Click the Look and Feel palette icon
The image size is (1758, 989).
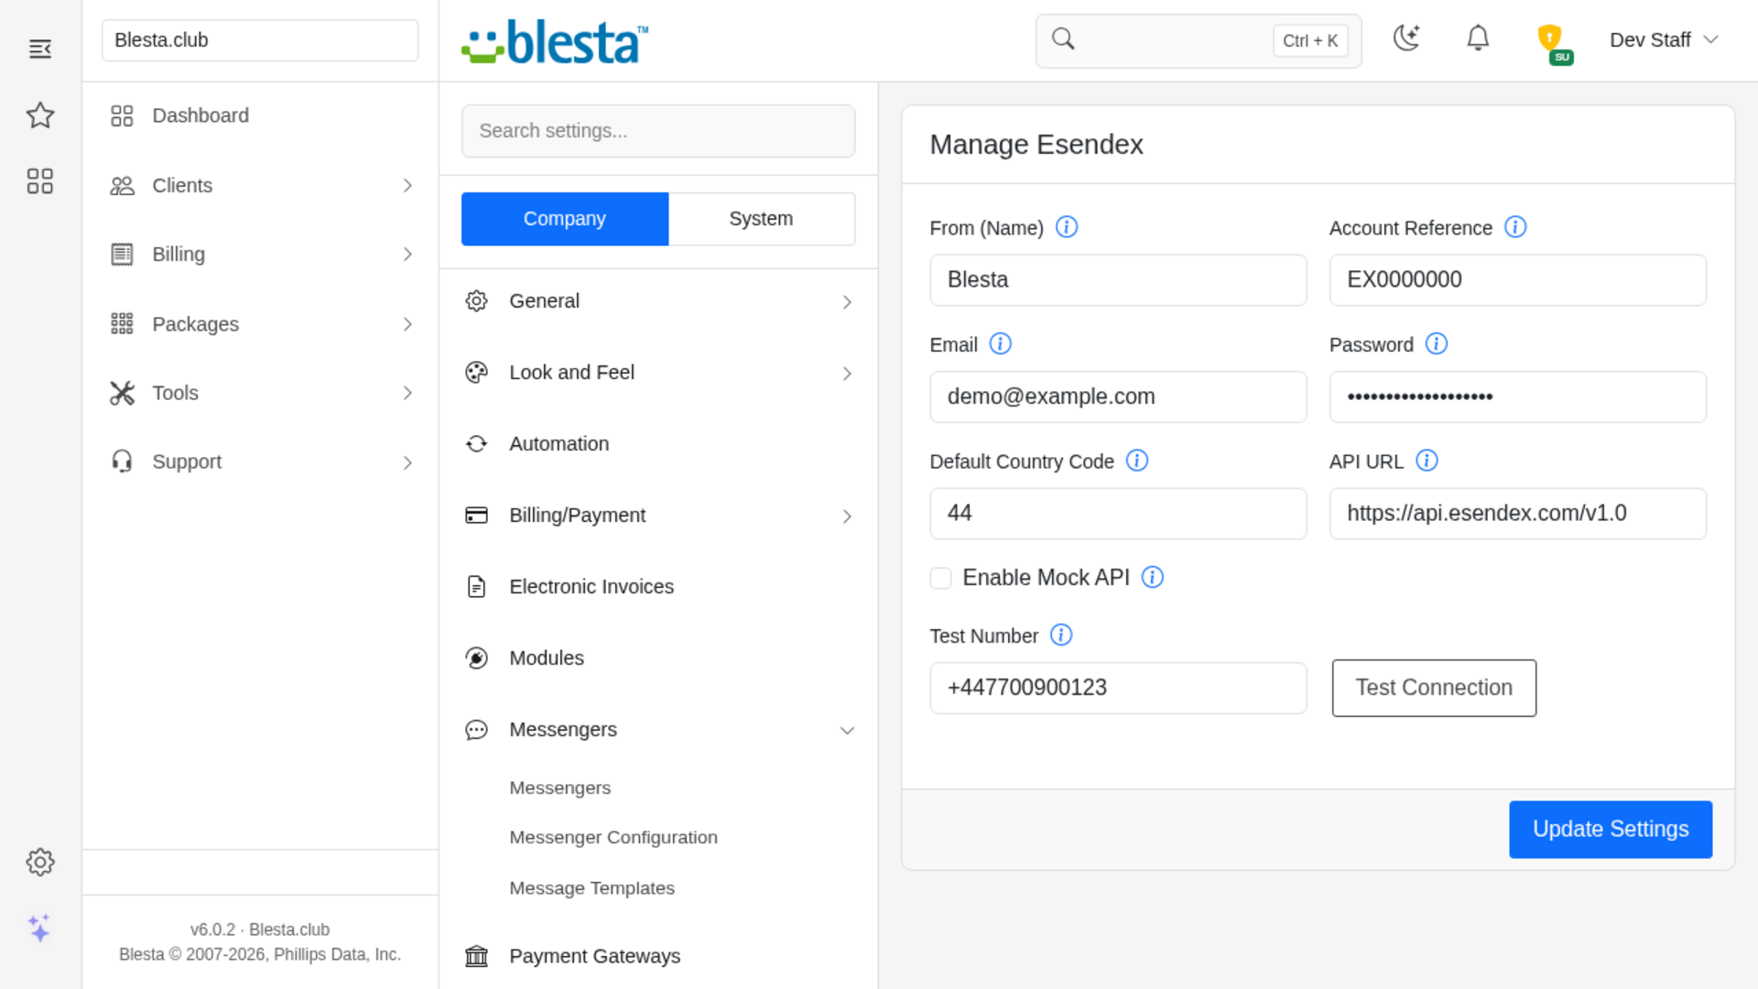point(476,373)
